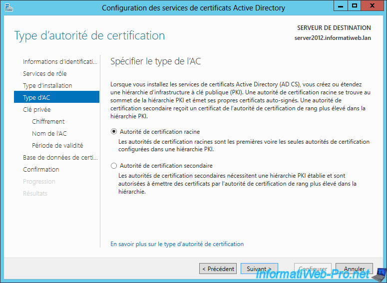Screen dimensions: 387x283
Task: Cancel the wizard with Annuler
Action: click(354, 269)
